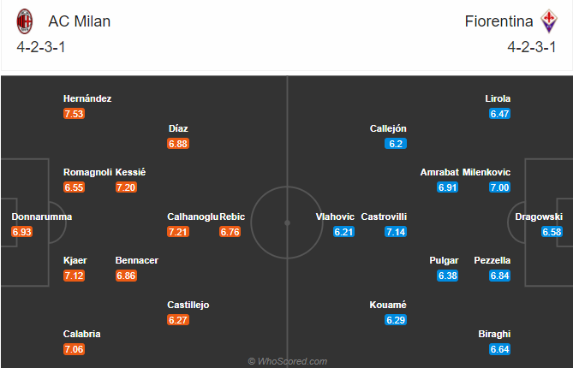Select goalkeeper Dragowski's name
Image resolution: width=573 pixels, height=368 pixels.
pos(537,217)
